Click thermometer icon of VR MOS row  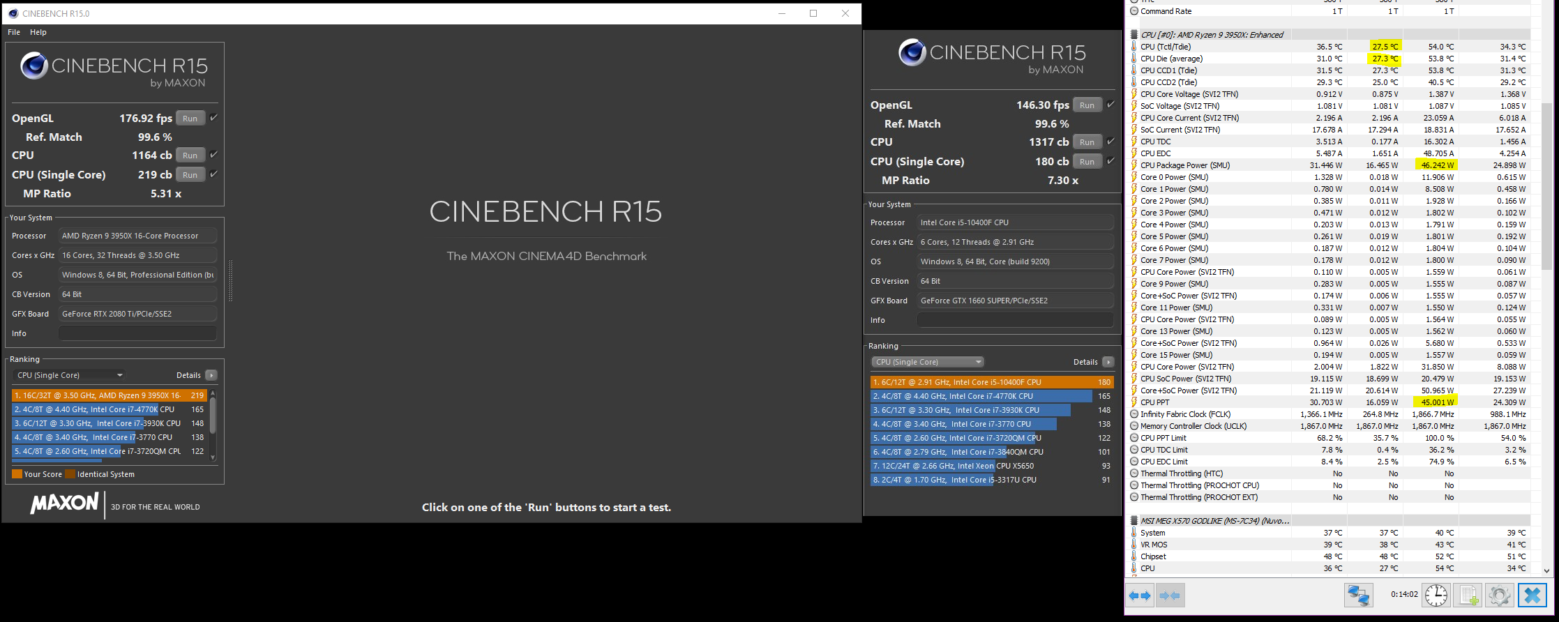click(1134, 545)
